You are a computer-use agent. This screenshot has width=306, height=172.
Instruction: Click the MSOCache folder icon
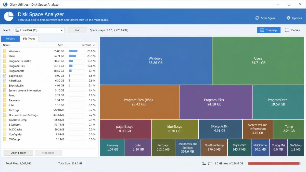click(x=5, y=129)
